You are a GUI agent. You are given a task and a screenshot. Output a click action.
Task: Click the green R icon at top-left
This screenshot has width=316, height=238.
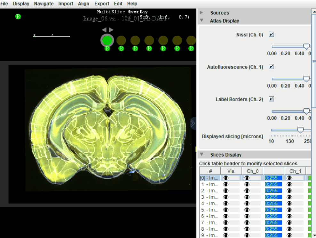pyautogui.click(x=18, y=17)
